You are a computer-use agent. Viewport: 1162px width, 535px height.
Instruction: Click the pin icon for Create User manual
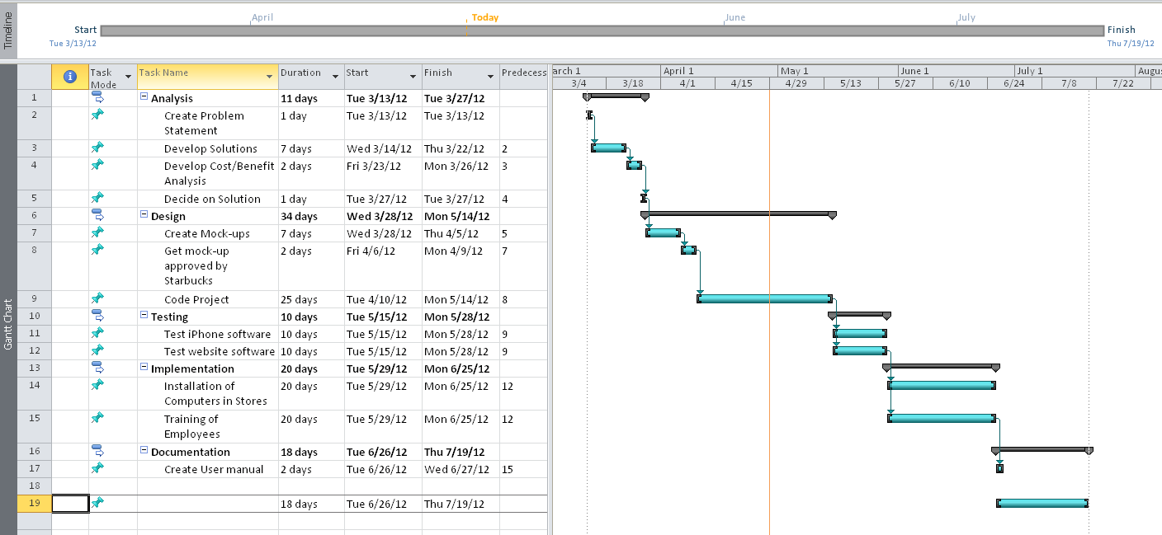pos(98,467)
